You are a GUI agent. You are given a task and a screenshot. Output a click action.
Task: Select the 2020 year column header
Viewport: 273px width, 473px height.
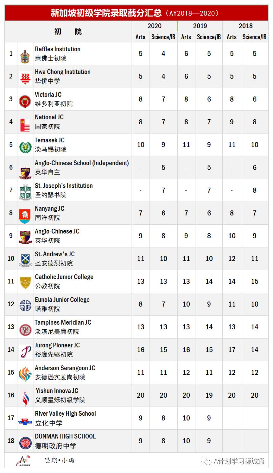(155, 26)
